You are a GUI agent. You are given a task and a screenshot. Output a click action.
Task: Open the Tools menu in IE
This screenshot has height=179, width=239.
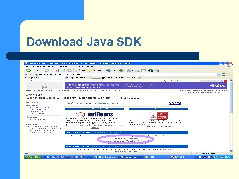(x=80, y=66)
